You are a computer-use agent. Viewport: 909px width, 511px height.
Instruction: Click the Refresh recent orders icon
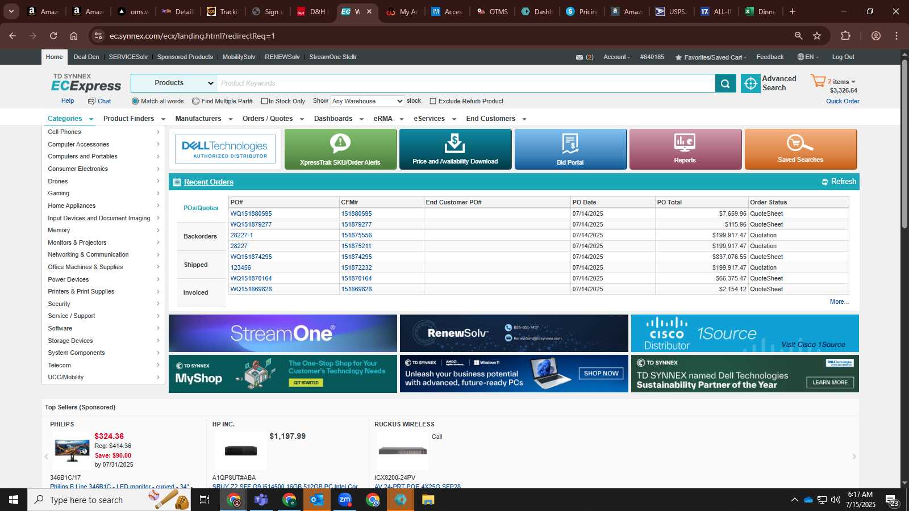click(825, 182)
